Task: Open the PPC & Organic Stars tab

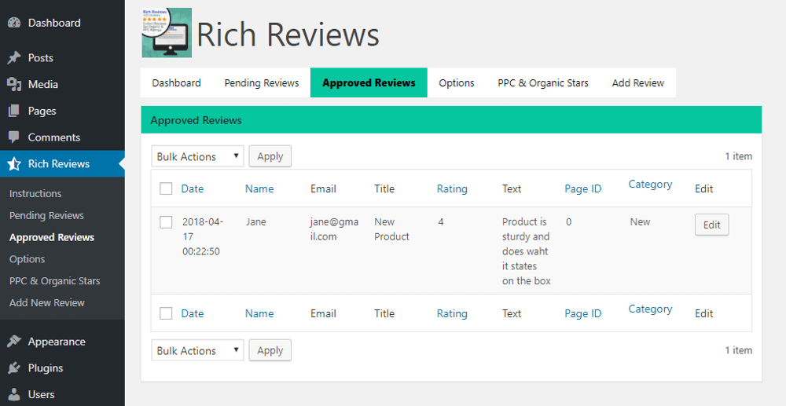Action: 543,82
